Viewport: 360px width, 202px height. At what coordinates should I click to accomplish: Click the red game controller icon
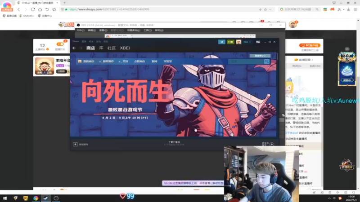pyautogui.click(x=332, y=9)
